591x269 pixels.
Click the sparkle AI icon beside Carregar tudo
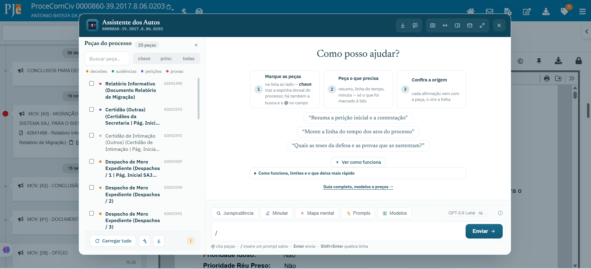click(x=145, y=241)
